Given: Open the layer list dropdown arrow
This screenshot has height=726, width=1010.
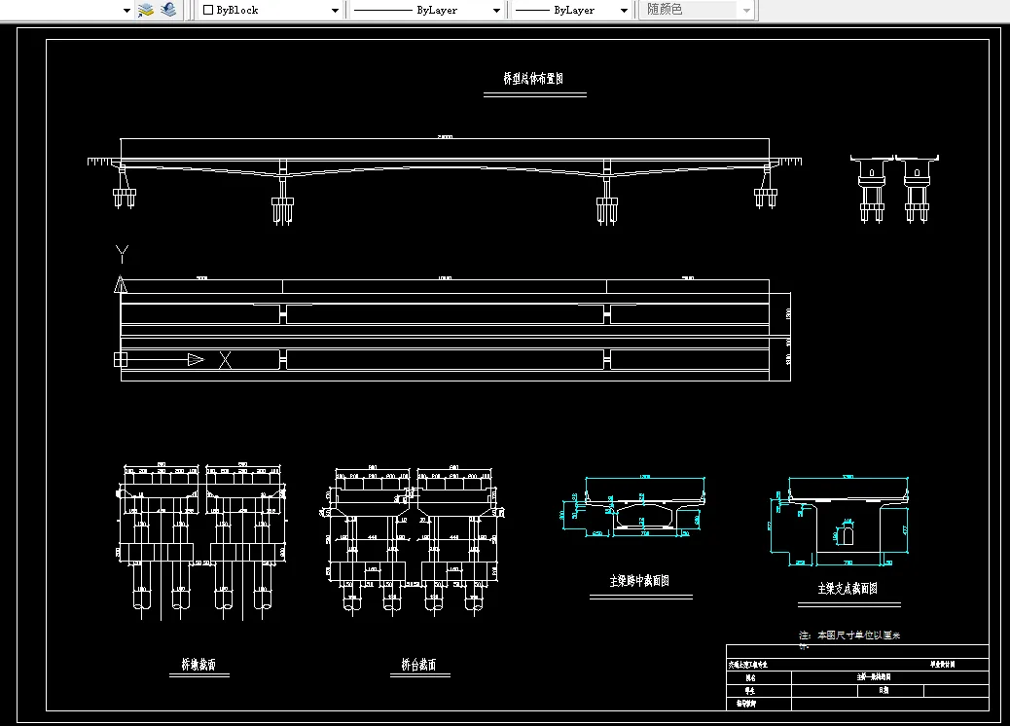Looking at the screenshot, I should (126, 11).
